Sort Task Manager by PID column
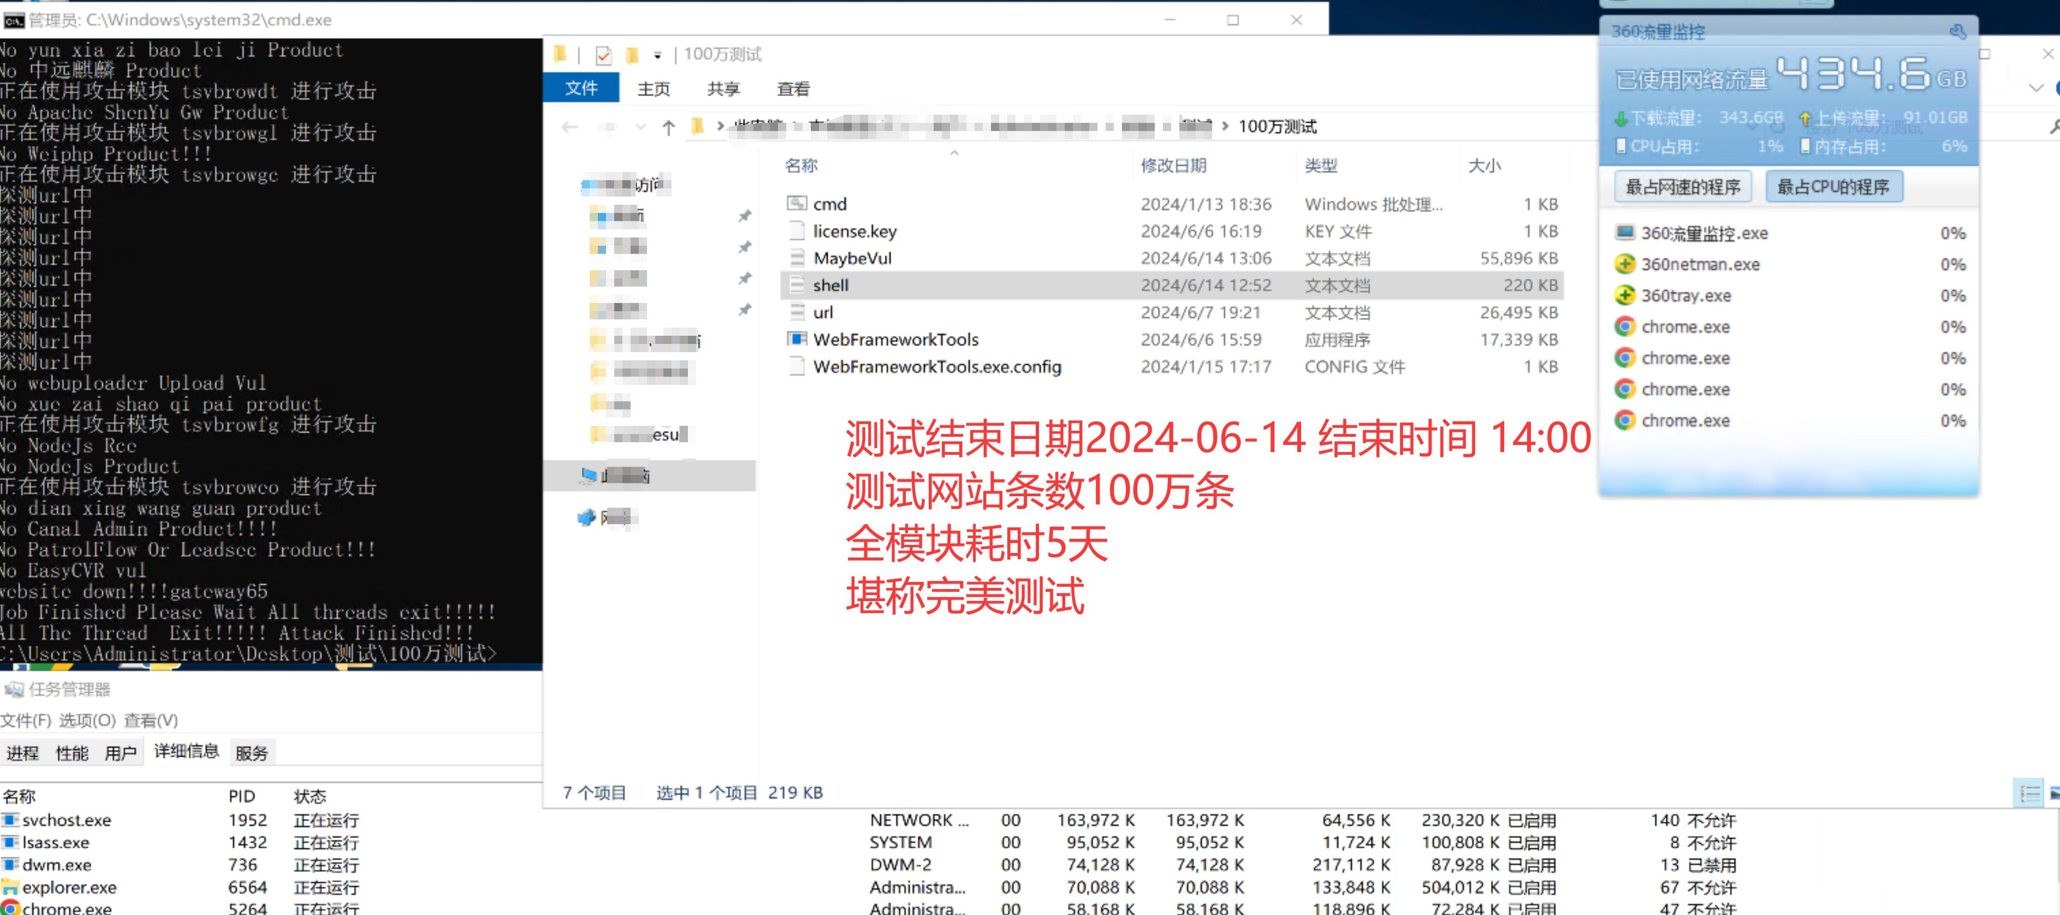2060x915 pixels. (241, 797)
